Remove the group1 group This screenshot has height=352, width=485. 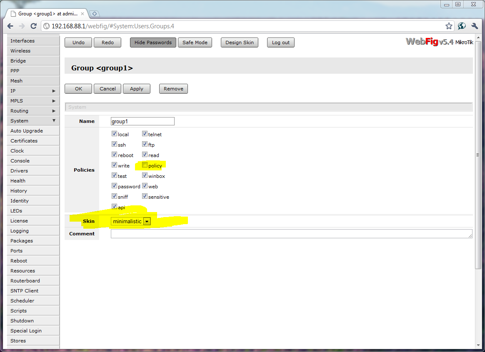coord(173,89)
